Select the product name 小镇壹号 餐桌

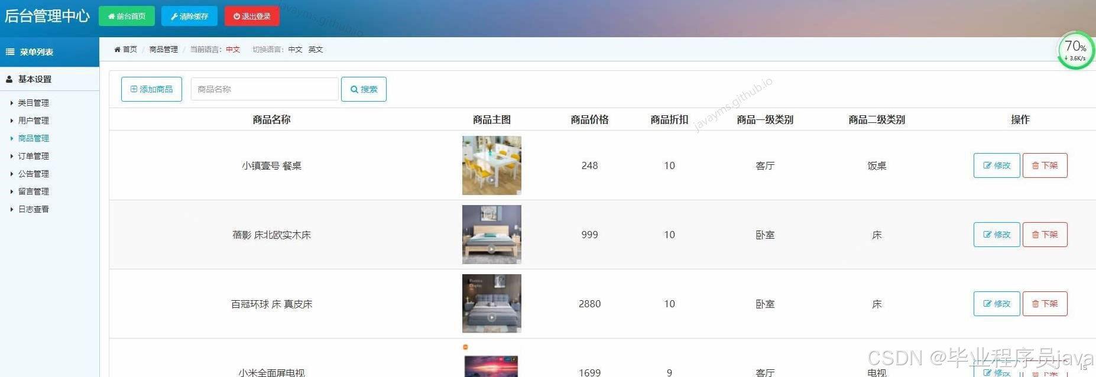pos(271,166)
